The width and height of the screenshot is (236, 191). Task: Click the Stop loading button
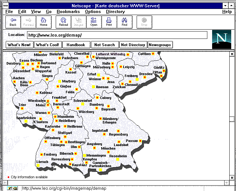(144, 22)
